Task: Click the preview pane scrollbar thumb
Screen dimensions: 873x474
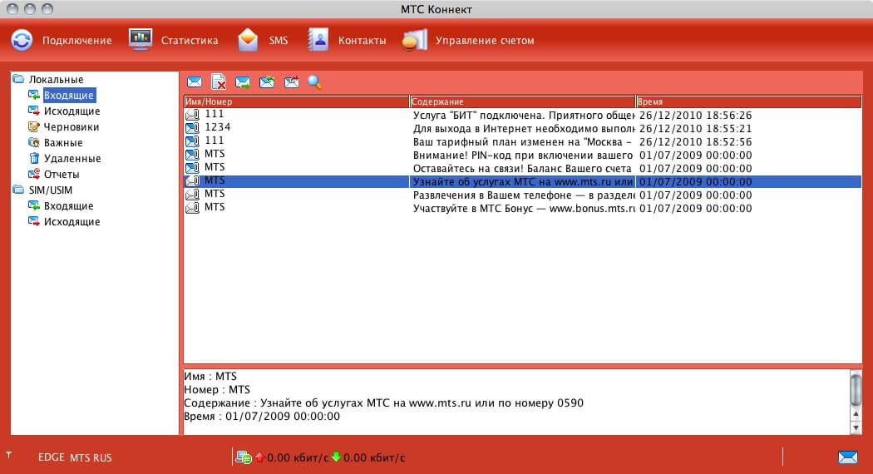Action: point(856,388)
